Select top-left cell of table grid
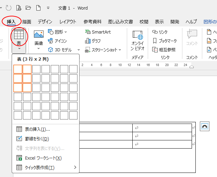Viewport: 217px width, 177px height. point(18,69)
